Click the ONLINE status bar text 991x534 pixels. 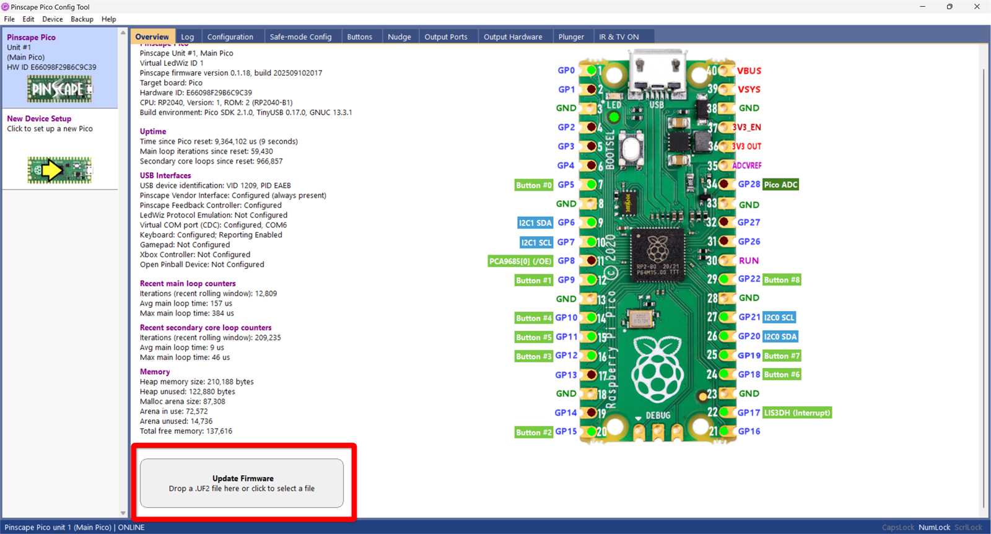131,527
